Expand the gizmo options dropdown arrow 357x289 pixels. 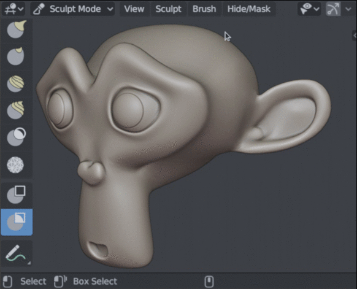point(348,9)
